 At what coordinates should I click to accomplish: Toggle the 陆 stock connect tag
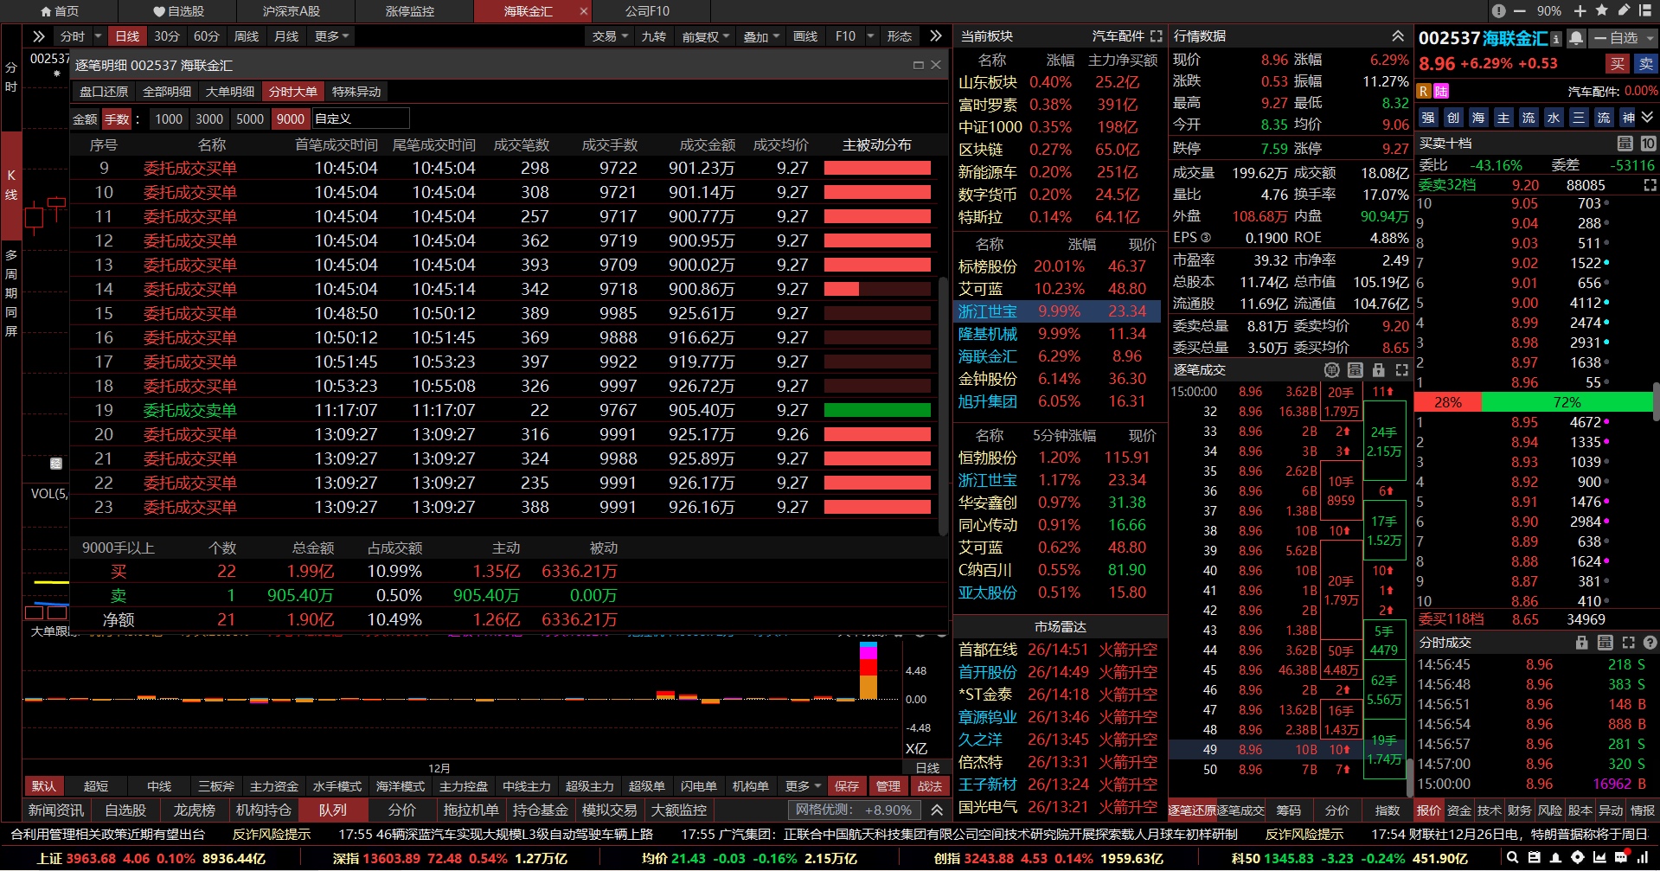[x=1440, y=91]
